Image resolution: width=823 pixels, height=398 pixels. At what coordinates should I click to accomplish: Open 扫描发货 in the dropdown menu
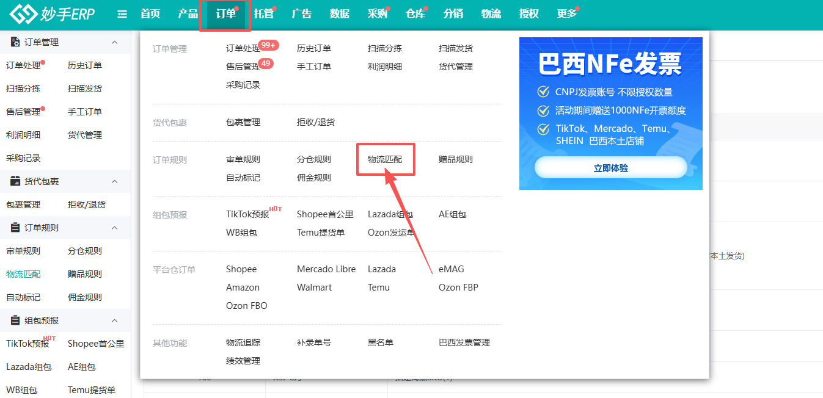point(456,48)
